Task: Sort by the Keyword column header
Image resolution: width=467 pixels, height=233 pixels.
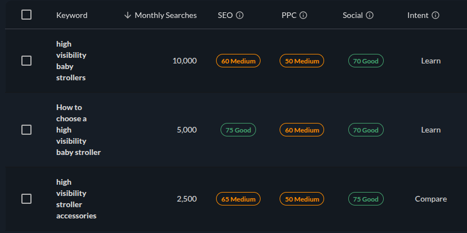Action: pos(71,15)
